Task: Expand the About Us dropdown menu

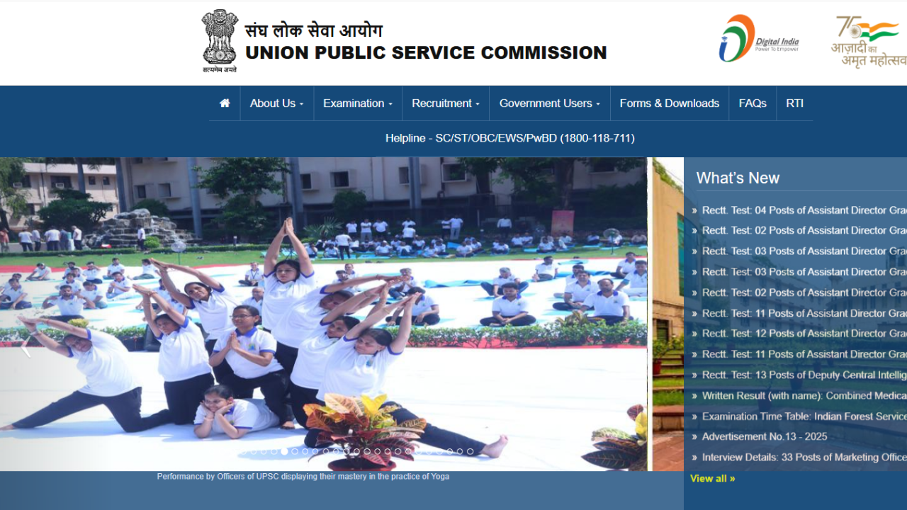Action: point(276,103)
